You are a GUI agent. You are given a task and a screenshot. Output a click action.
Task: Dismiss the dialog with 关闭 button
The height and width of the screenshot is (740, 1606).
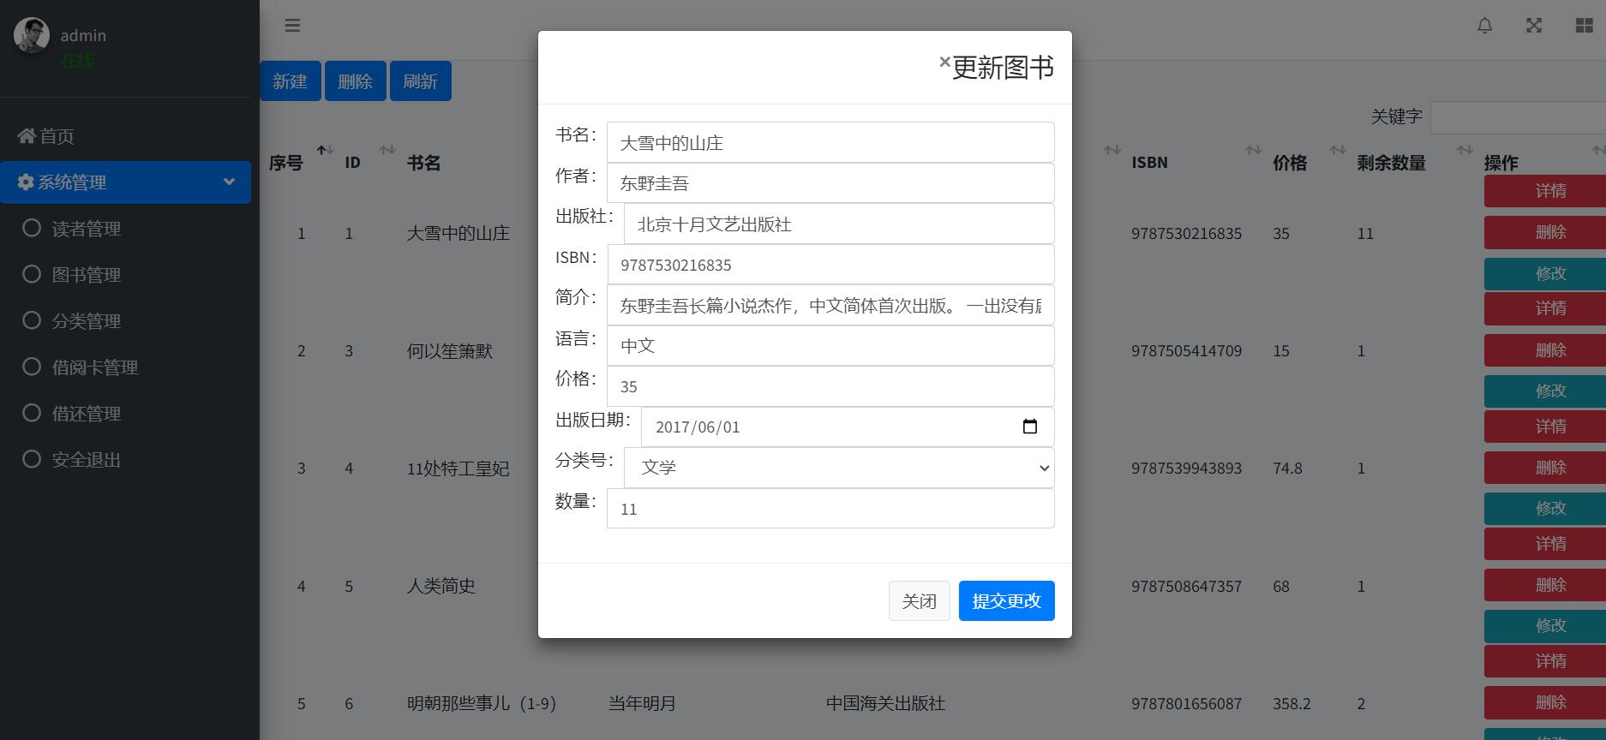[x=919, y=600]
